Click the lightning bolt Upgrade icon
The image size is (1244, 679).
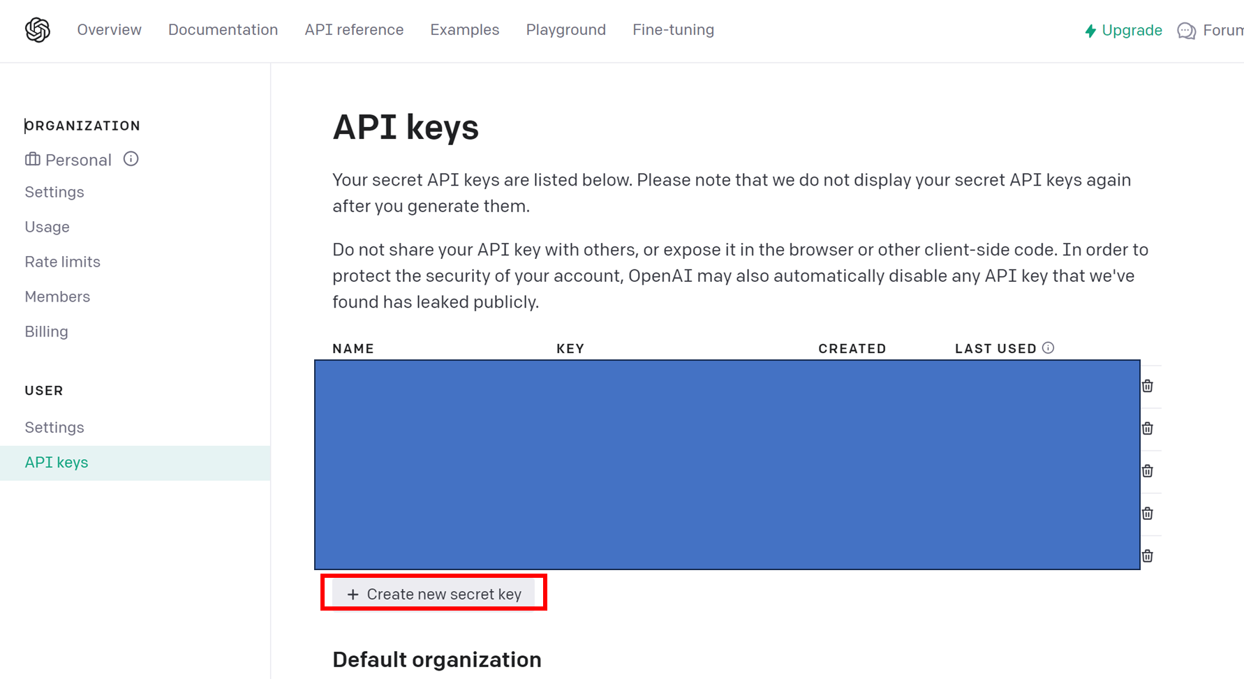1090,30
